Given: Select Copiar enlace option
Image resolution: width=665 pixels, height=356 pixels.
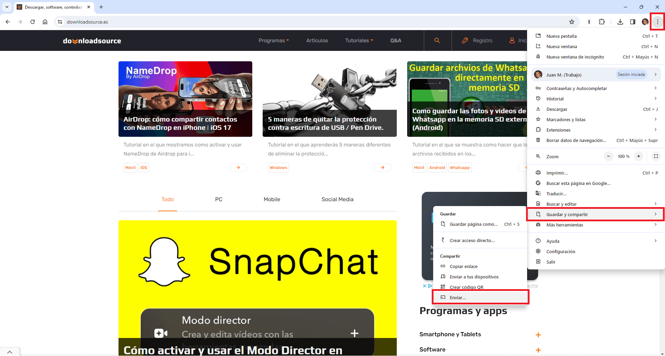Looking at the screenshot, I should tap(480, 266).
